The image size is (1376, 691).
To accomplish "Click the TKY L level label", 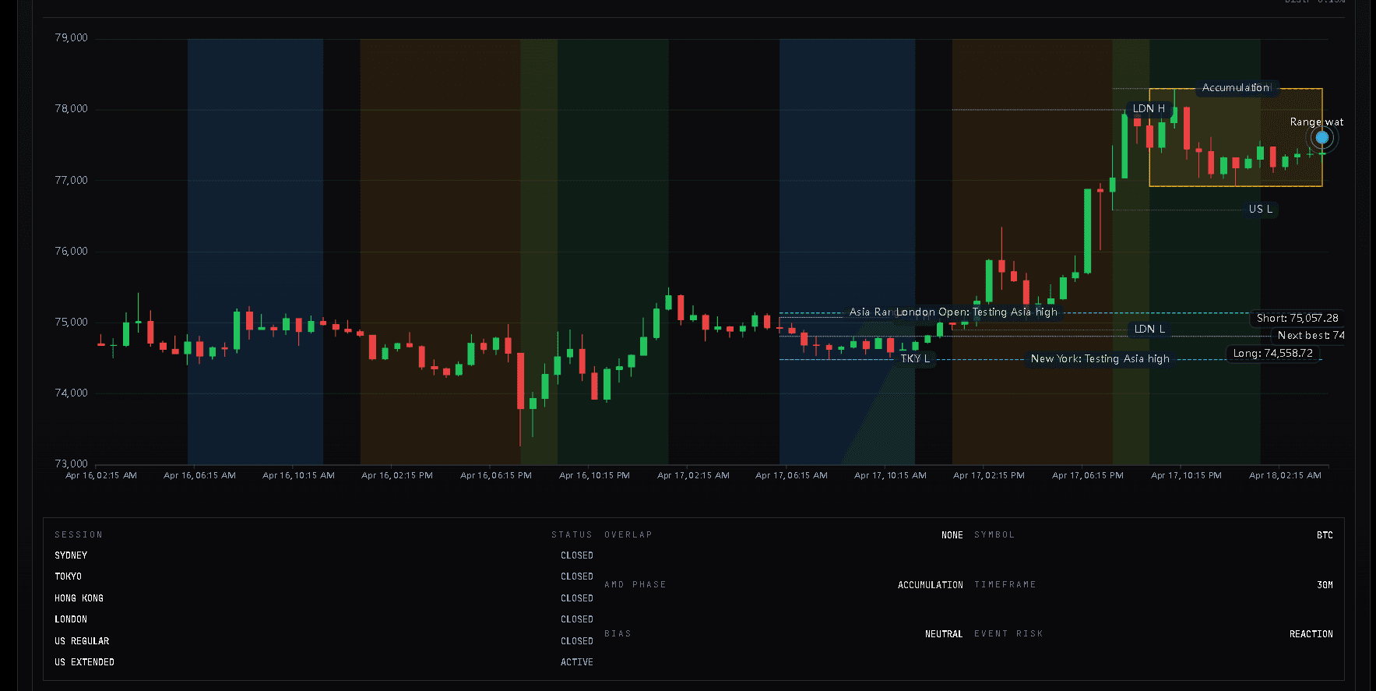I will pos(915,359).
